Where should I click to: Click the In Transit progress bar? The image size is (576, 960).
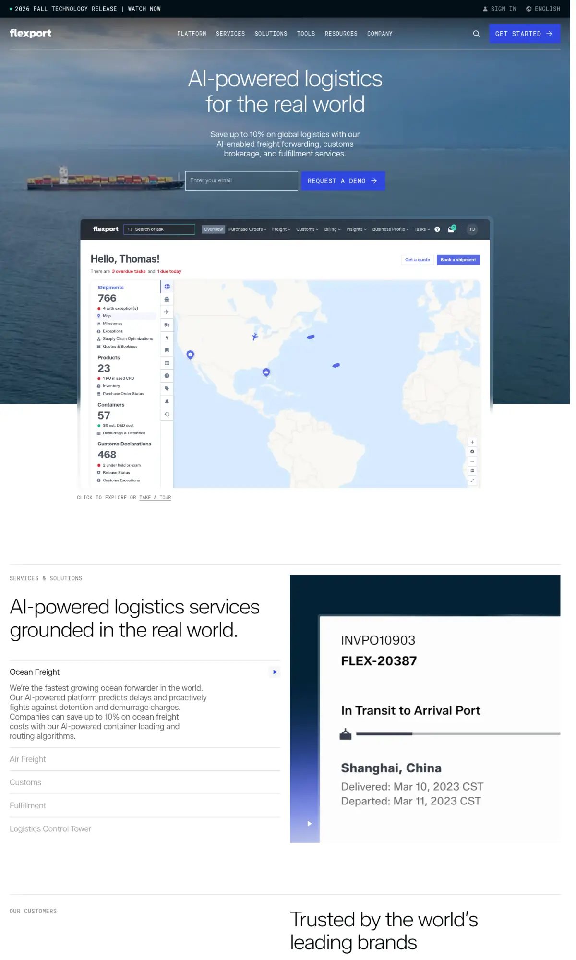coord(458,734)
